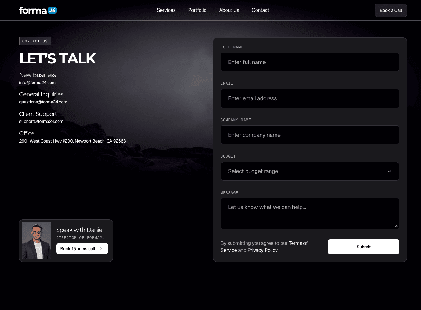Click the EMAIL field label
Image resolution: width=421 pixels, height=310 pixels.
[x=227, y=83]
